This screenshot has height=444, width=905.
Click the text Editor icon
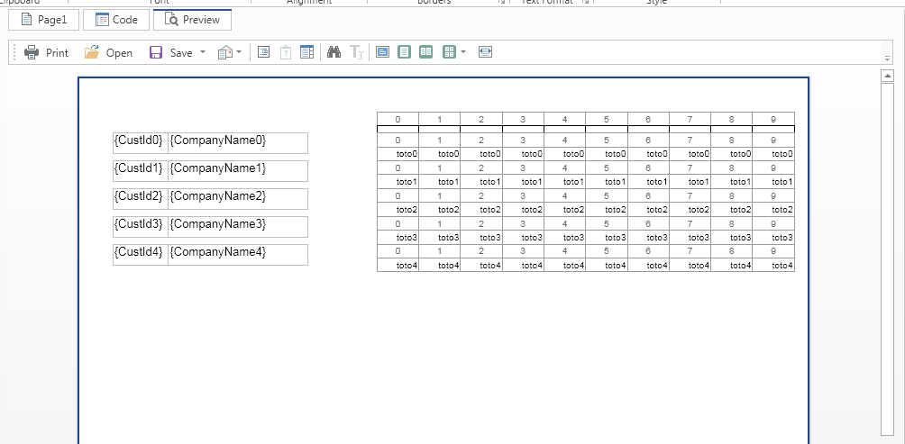coord(356,52)
